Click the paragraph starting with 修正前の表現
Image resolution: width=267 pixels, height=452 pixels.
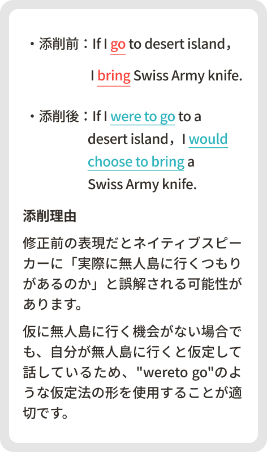click(132, 274)
